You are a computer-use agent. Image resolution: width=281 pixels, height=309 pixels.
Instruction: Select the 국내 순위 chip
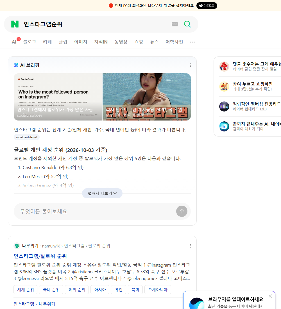click(51, 290)
